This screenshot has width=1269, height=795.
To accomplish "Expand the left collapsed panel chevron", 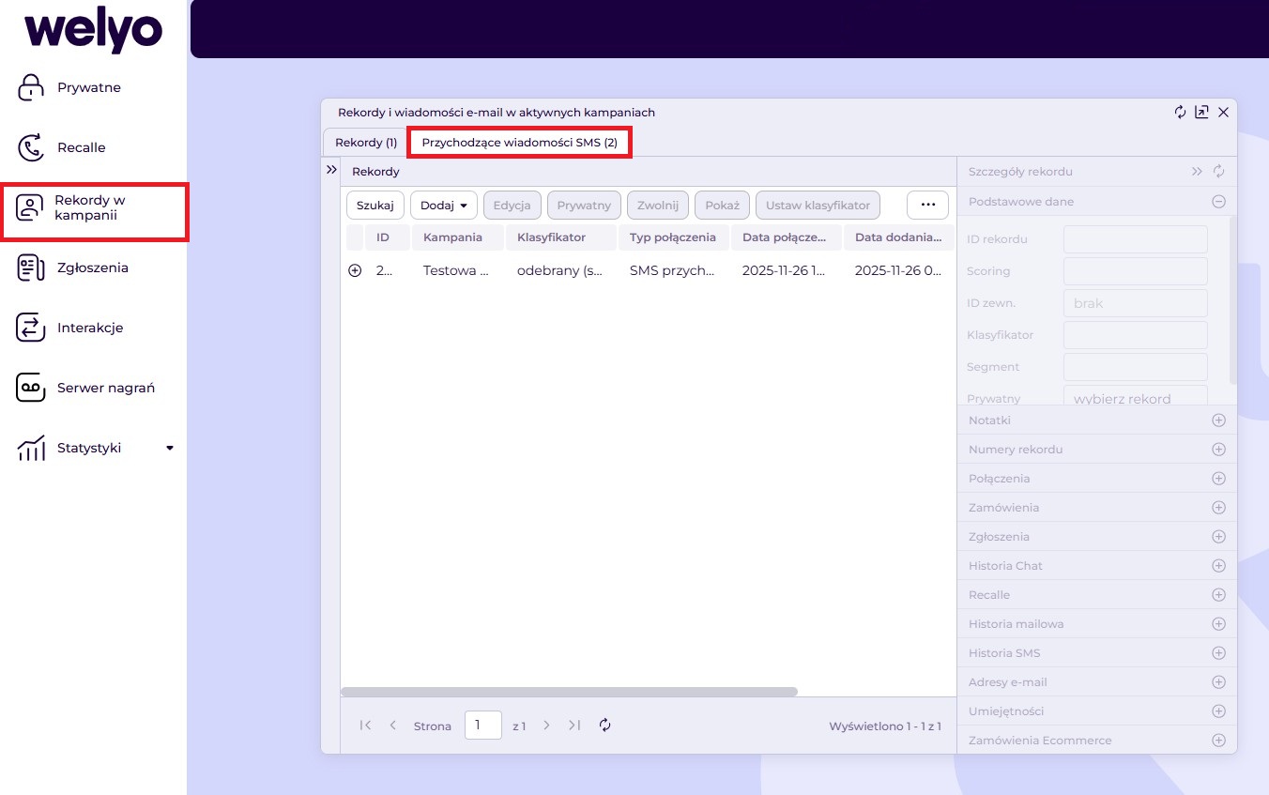I will (x=331, y=170).
